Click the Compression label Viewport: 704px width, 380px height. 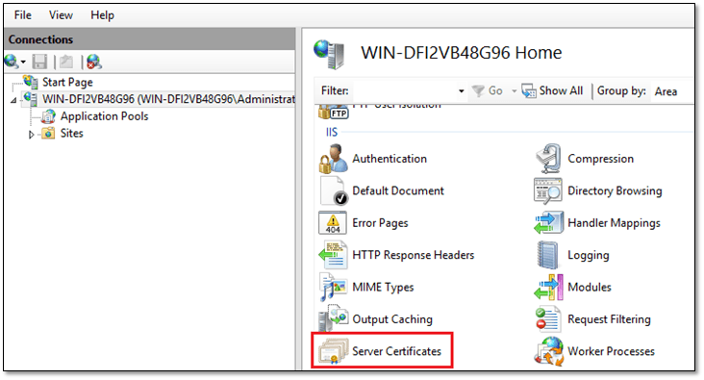point(601,159)
